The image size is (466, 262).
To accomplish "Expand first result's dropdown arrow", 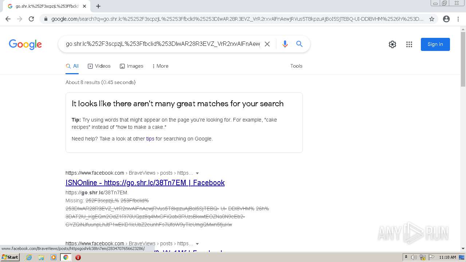I will click(197, 173).
